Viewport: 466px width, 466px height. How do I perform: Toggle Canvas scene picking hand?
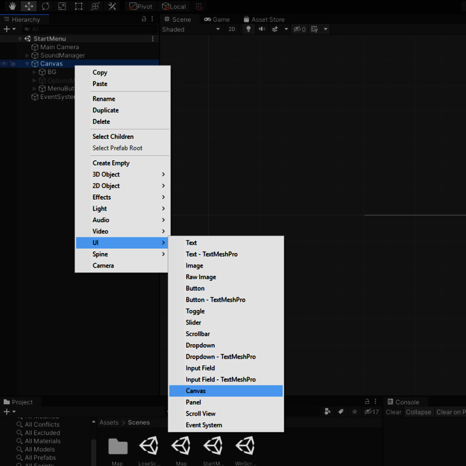click(13, 64)
